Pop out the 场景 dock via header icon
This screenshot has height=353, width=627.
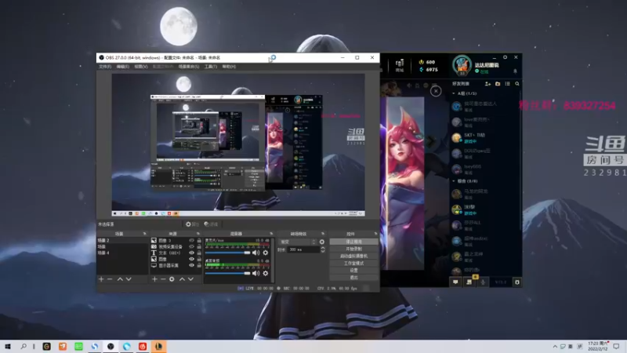click(144, 234)
